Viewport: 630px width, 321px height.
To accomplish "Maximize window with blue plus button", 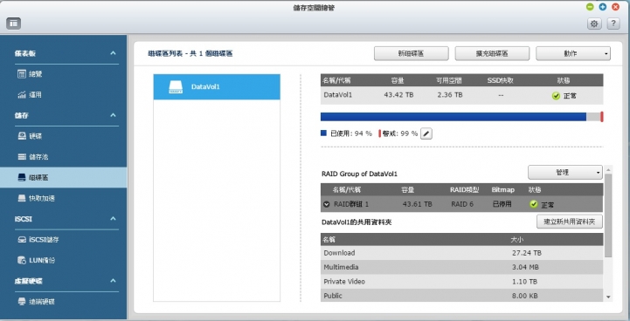I will click(x=603, y=7).
